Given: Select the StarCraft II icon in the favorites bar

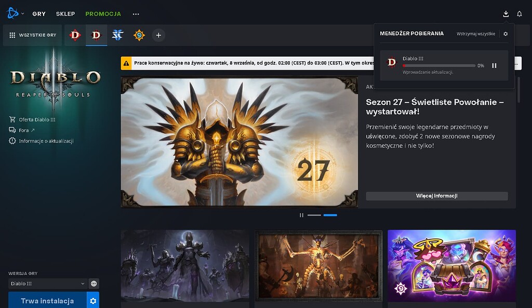Looking at the screenshot, I should [x=118, y=35].
